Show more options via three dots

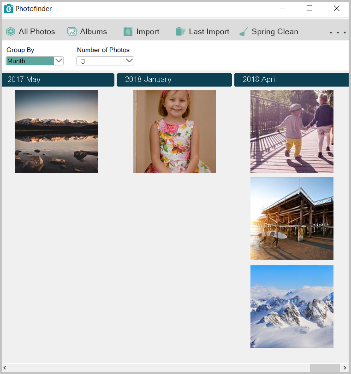click(338, 32)
